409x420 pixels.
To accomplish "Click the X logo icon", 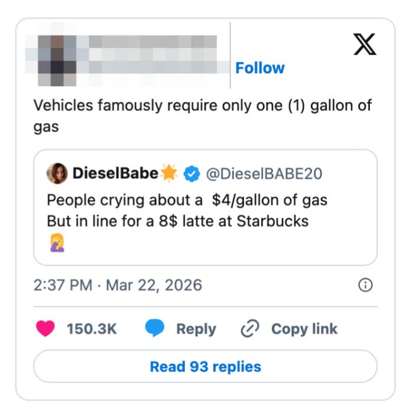I will coord(365,44).
